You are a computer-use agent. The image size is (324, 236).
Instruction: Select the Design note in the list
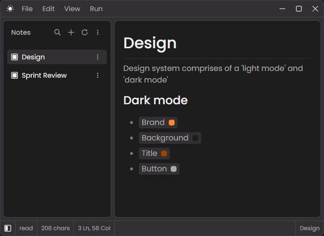tap(57, 57)
